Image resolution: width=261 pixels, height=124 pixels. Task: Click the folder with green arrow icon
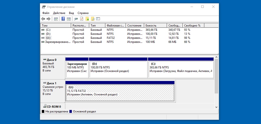click(x=87, y=19)
